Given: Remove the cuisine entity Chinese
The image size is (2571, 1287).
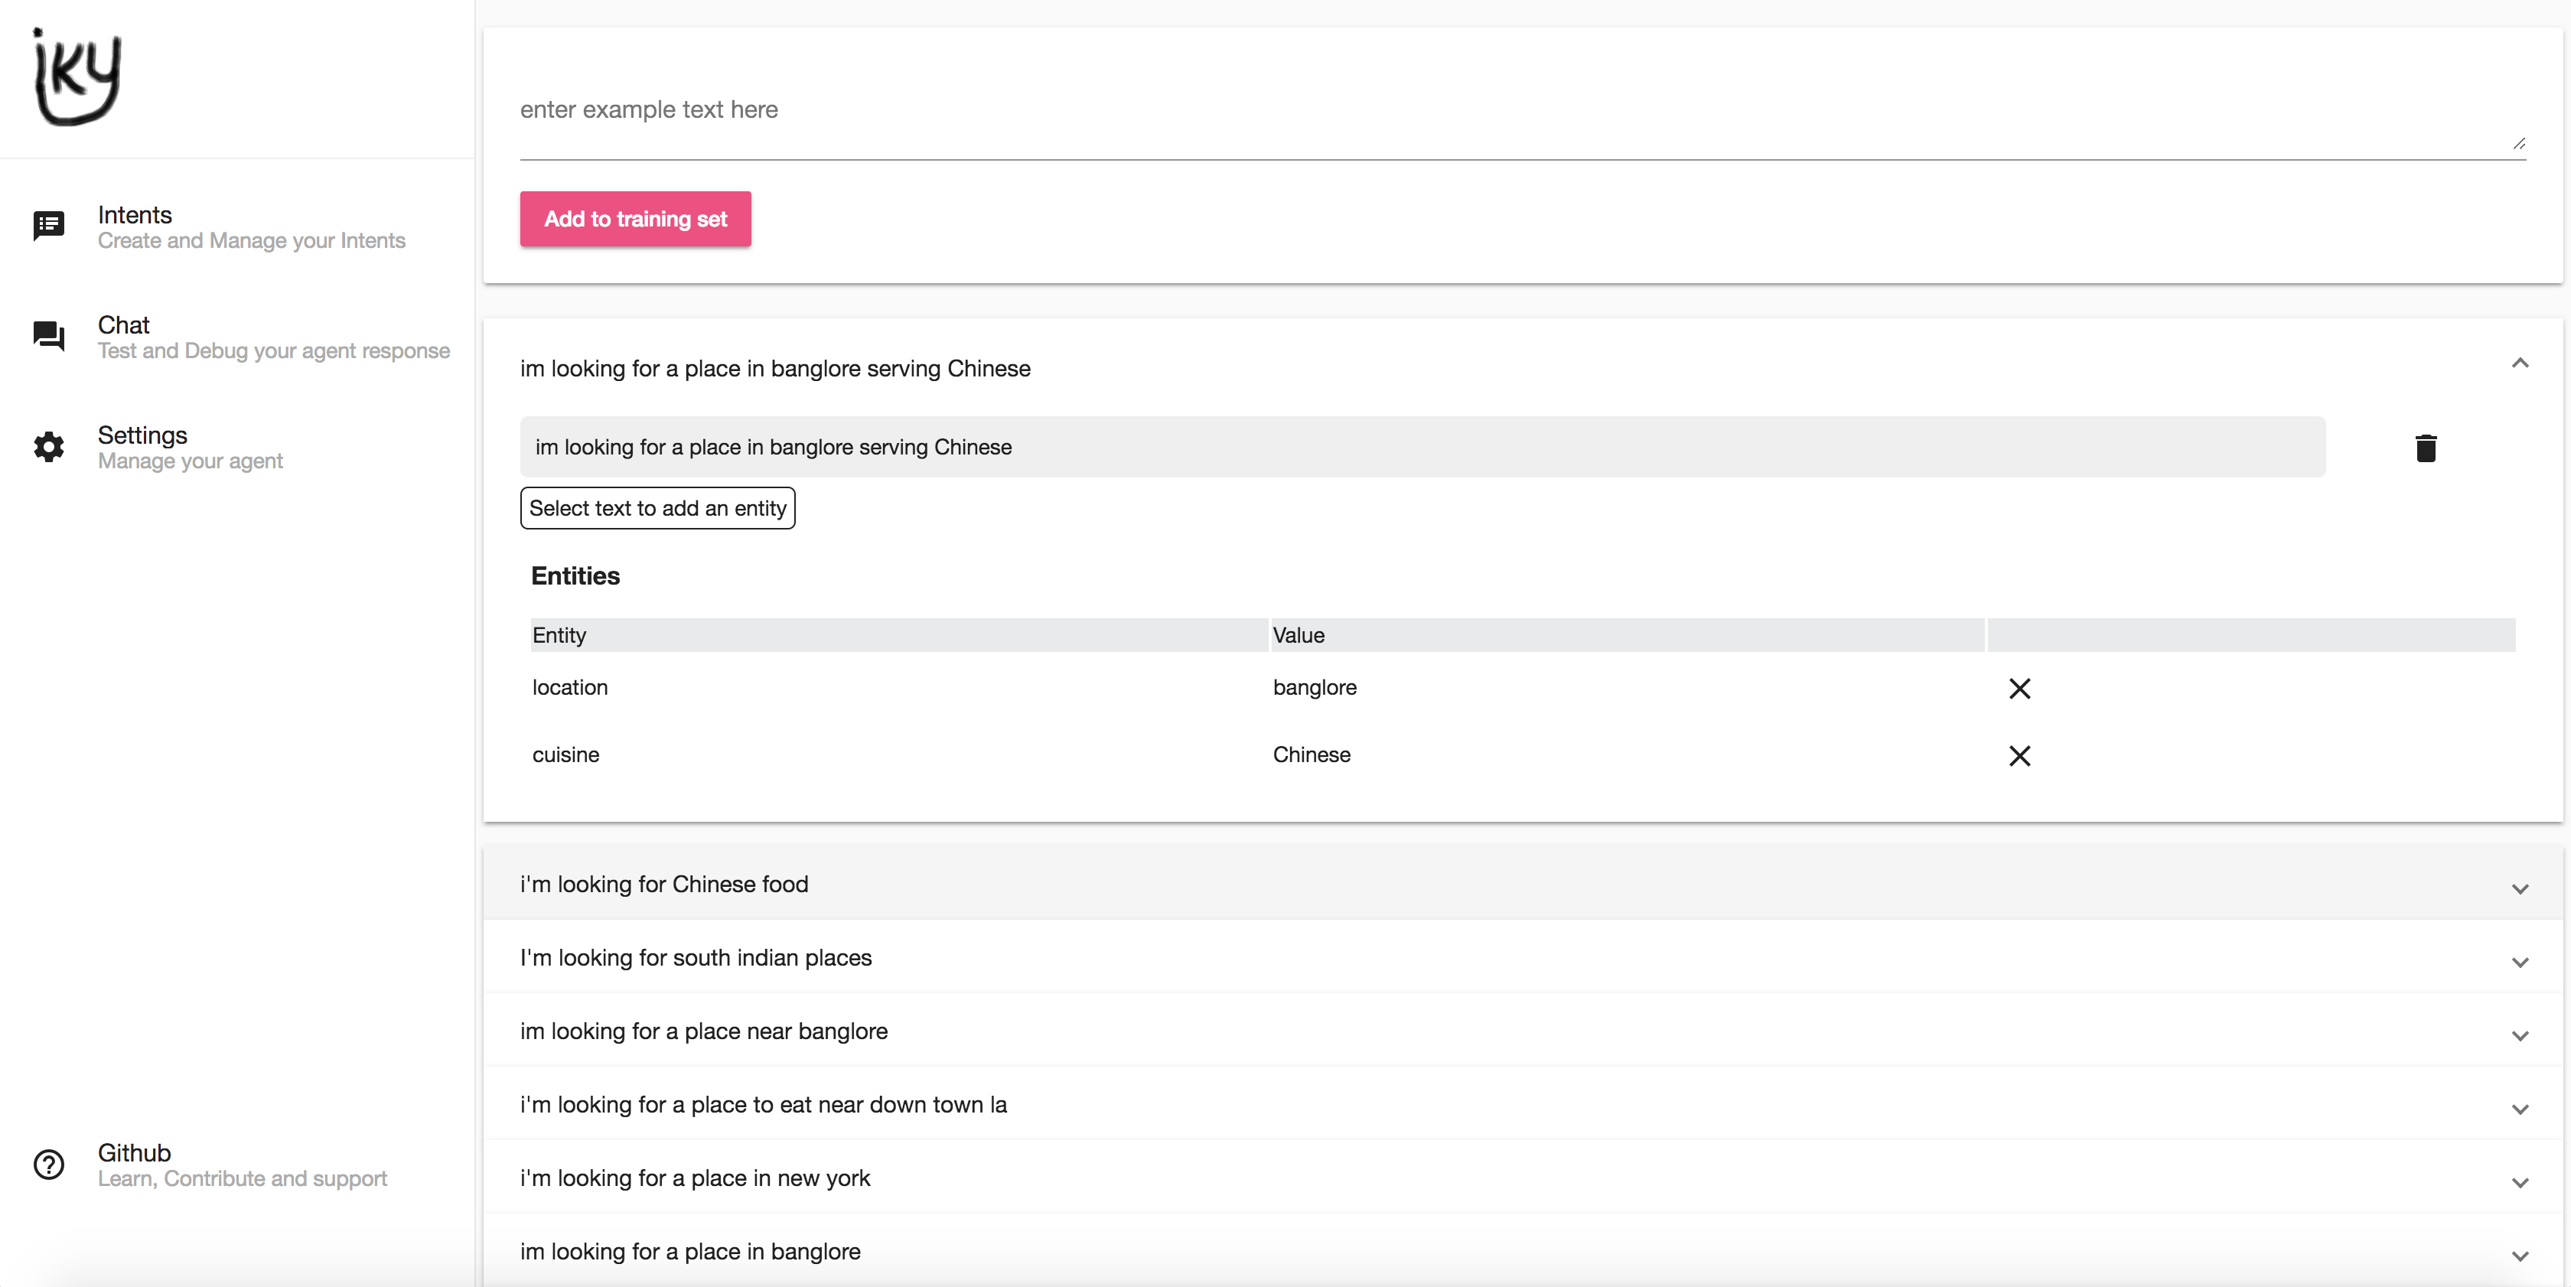Looking at the screenshot, I should pyautogui.click(x=2019, y=755).
